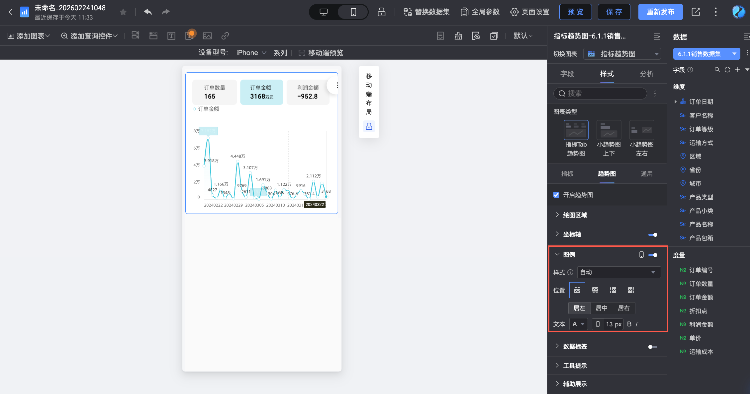Click the 预览 preview button
The height and width of the screenshot is (394, 750).
coord(576,12)
